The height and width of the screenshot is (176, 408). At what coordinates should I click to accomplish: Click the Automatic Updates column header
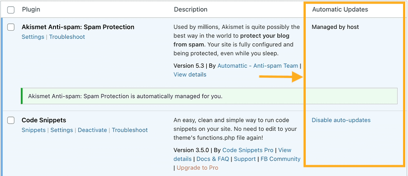pos(340,9)
